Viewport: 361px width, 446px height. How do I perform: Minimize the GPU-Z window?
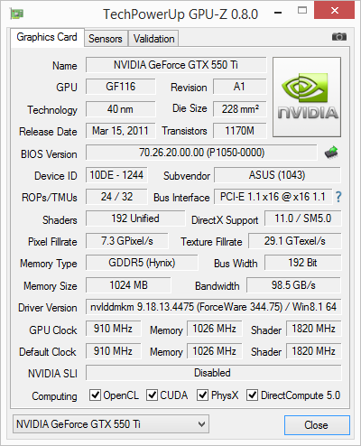(x=278, y=13)
